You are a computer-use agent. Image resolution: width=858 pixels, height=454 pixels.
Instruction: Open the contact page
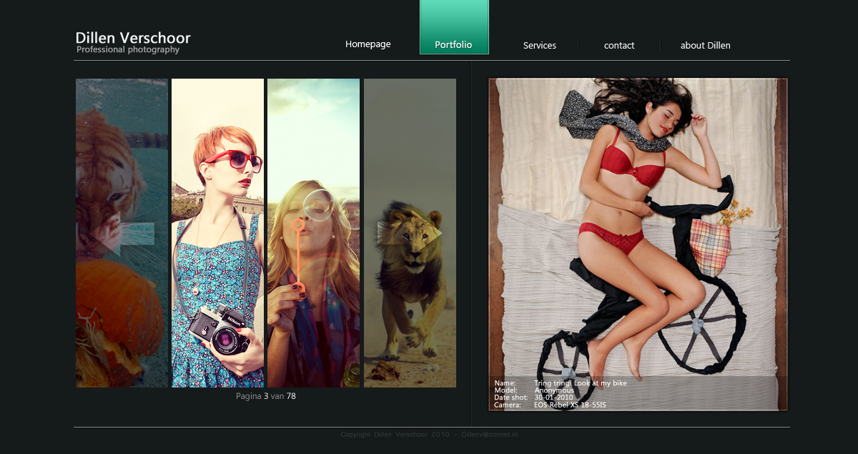coord(619,45)
